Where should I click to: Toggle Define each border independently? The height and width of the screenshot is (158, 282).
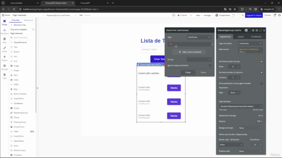click(x=261, y=134)
